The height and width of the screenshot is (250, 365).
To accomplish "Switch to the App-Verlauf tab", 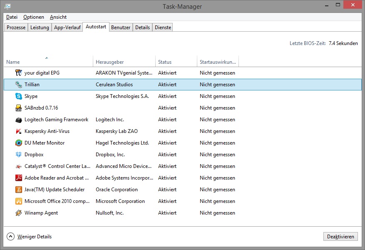I will (67, 27).
